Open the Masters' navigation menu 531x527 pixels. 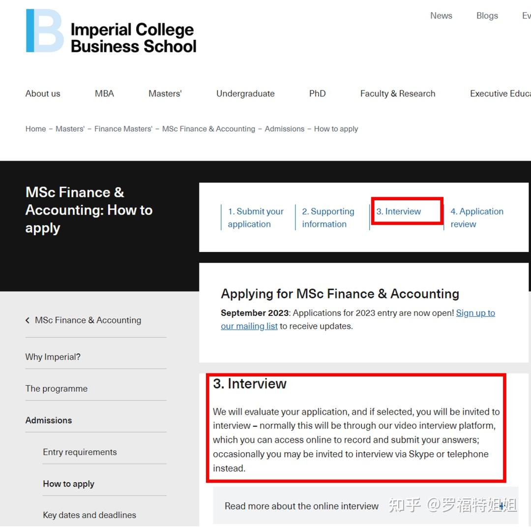[165, 93]
